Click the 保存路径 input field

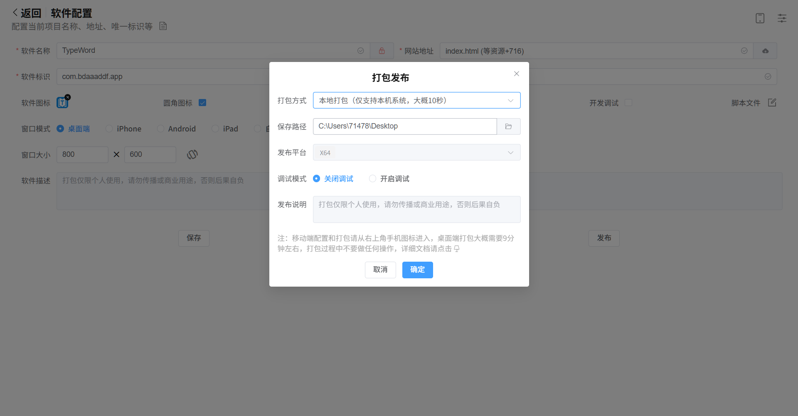[x=404, y=126]
